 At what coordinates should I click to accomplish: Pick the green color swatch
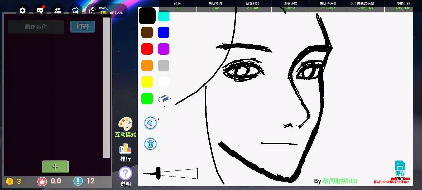click(147, 99)
